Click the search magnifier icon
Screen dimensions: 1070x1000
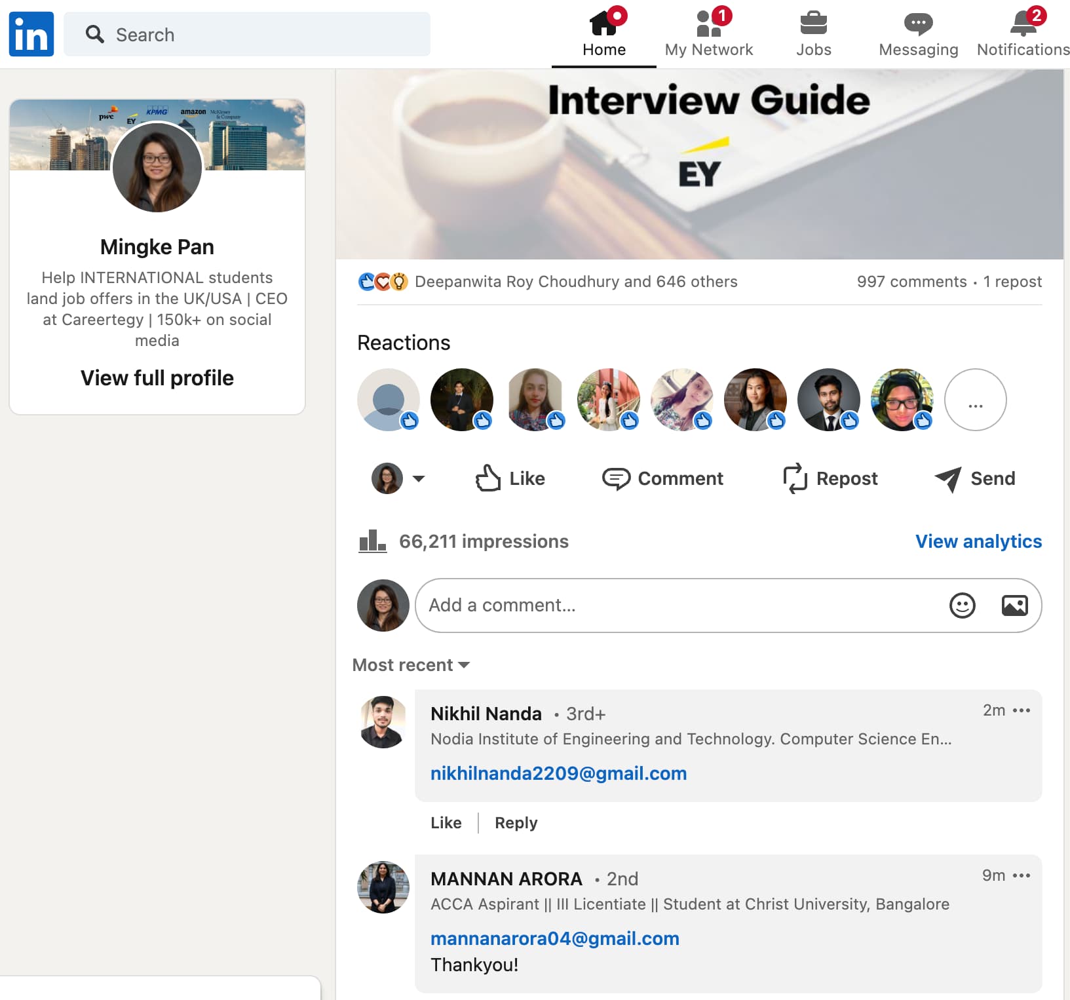tap(95, 34)
